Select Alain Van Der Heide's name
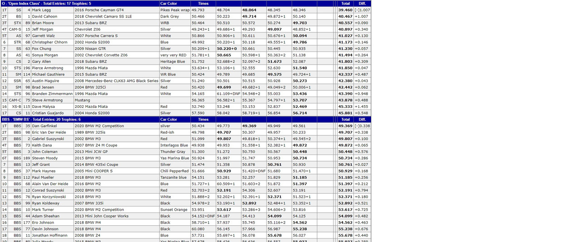The image size is (580, 242). pos(50,184)
